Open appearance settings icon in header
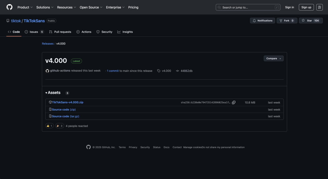Image resolution: width=328 pixels, height=179 pixels. 320,7
